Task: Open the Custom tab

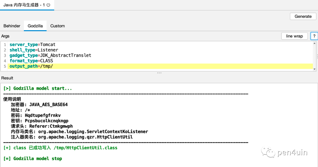Action: [x=57, y=26]
